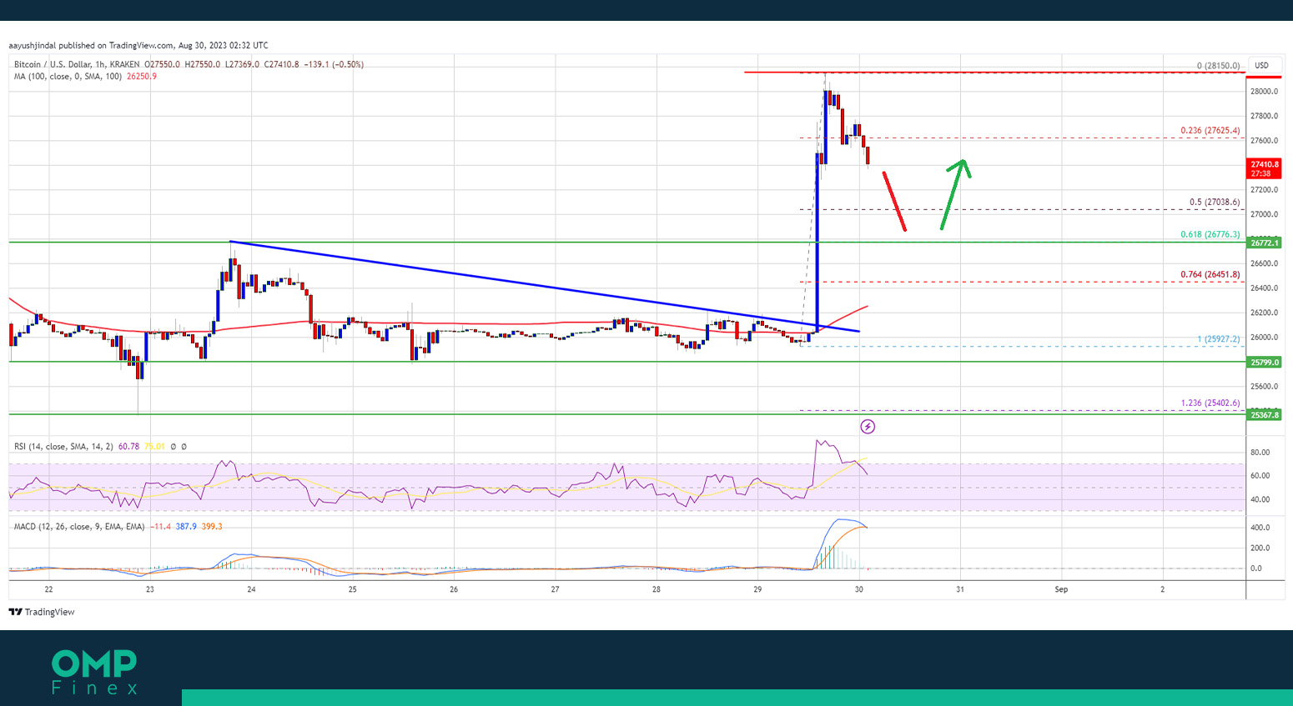This screenshot has width=1293, height=706.
Task: Click the 0.764 (26451.8) Fibonacci label
Action: [1210, 275]
